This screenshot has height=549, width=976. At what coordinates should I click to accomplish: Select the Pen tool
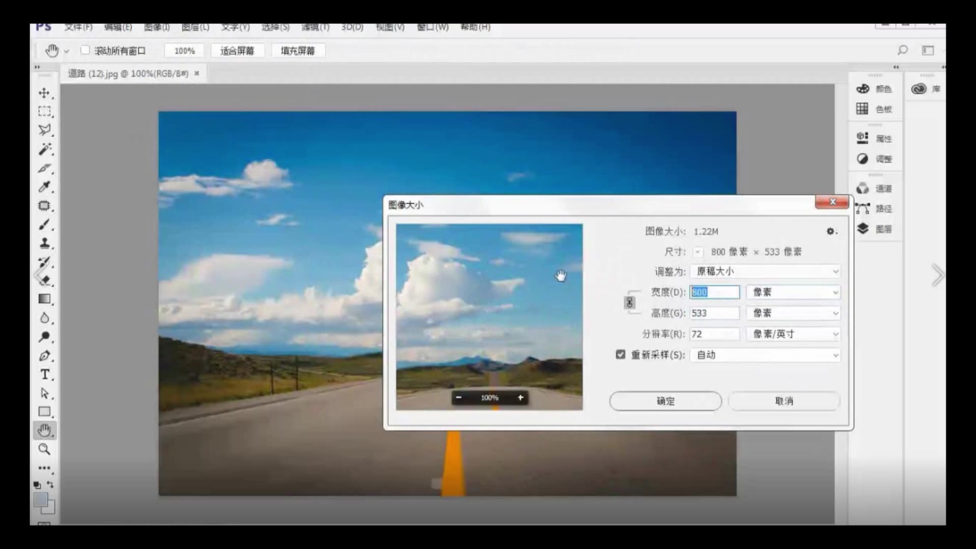coord(45,356)
